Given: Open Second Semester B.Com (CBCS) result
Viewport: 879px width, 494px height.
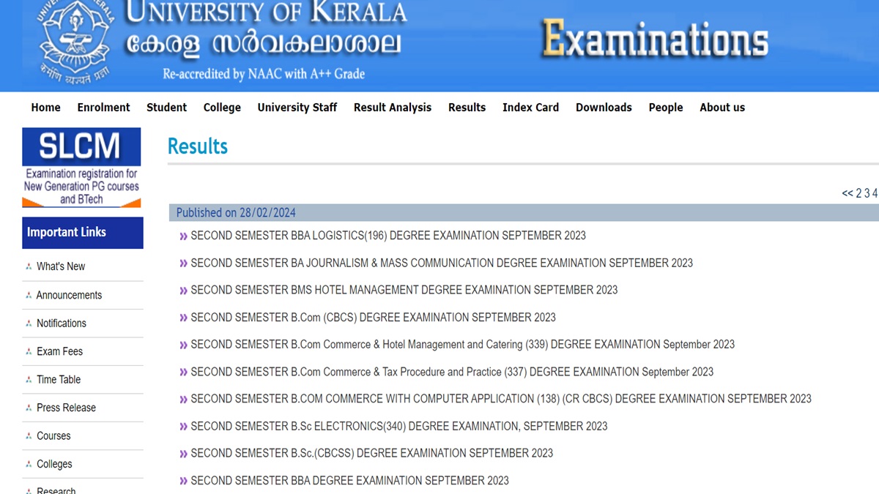Looking at the screenshot, I should click(373, 318).
